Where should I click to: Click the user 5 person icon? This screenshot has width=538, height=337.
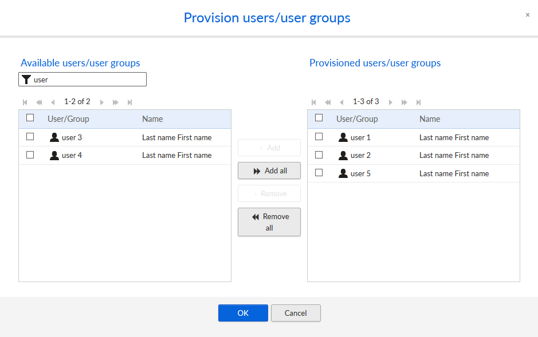tap(343, 173)
